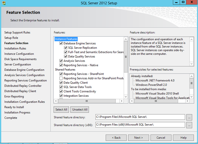
Task: Click features list scroll down arrow
Action: coord(126,97)
